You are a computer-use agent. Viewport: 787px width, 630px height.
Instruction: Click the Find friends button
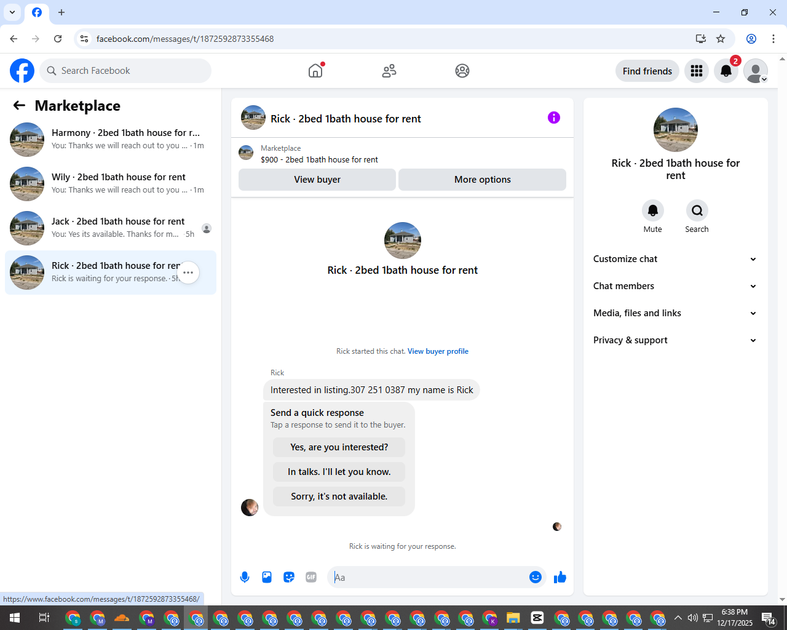pyautogui.click(x=647, y=71)
